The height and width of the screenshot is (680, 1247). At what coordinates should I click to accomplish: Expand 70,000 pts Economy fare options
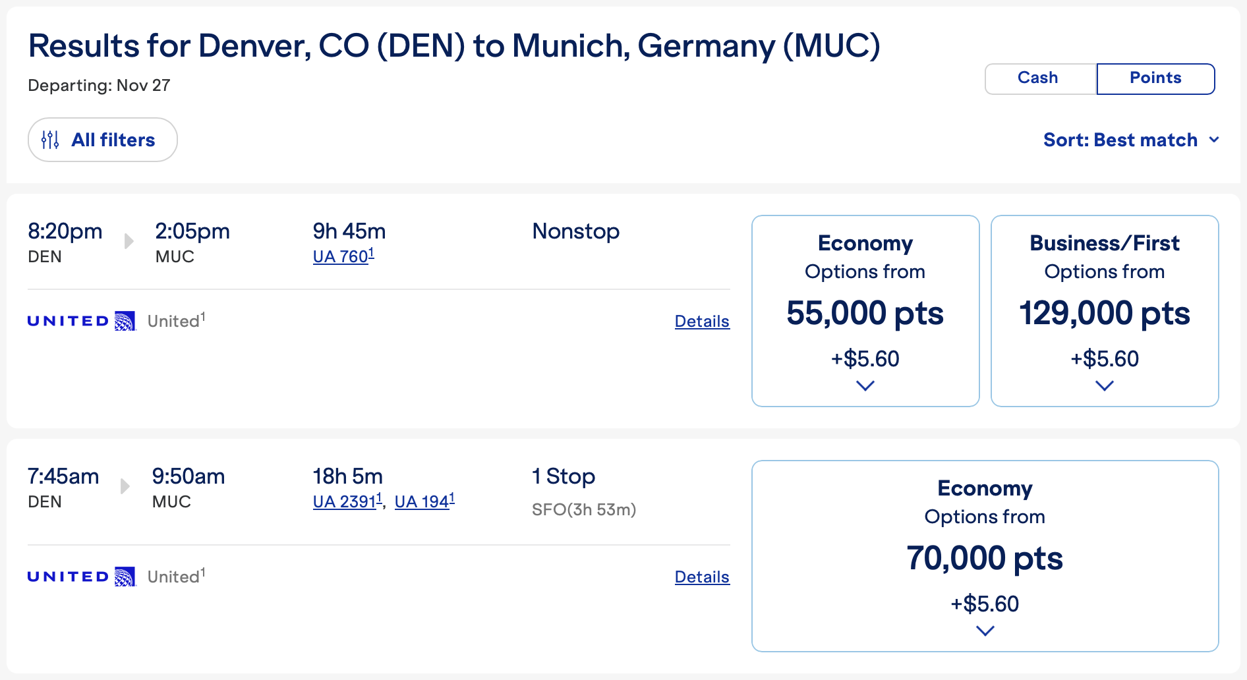[x=985, y=631]
